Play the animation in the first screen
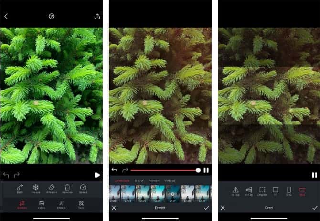This screenshot has width=320, height=221. pyautogui.click(x=97, y=175)
